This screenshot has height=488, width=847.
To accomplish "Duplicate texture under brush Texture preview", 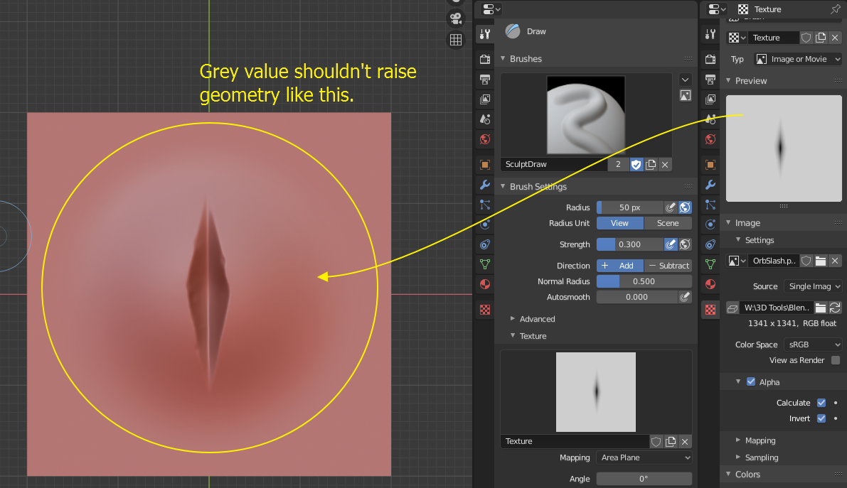I will click(x=671, y=442).
